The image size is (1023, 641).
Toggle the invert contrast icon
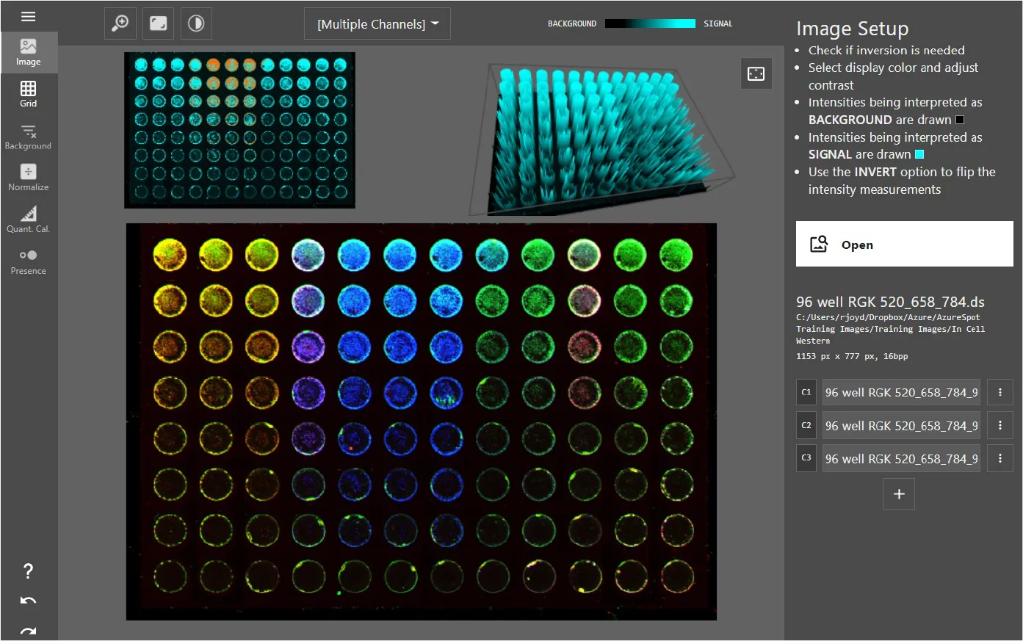[195, 23]
